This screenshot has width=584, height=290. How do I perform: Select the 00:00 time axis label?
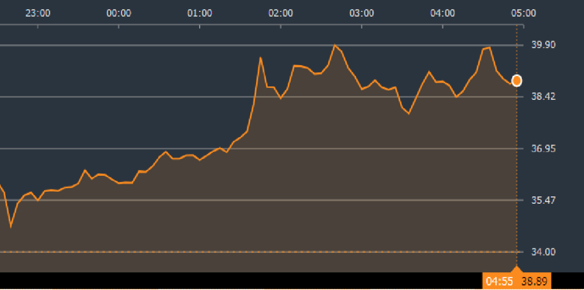pyautogui.click(x=119, y=13)
